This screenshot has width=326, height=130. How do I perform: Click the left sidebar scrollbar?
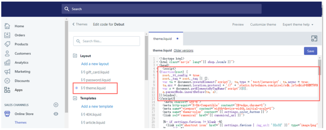(67, 66)
